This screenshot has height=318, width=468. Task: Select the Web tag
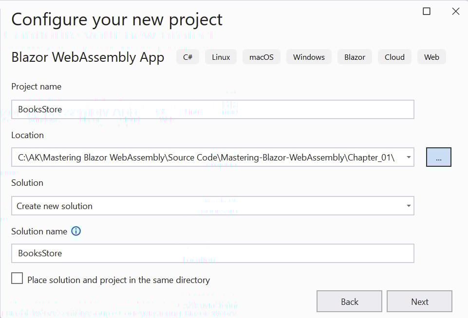pos(431,57)
